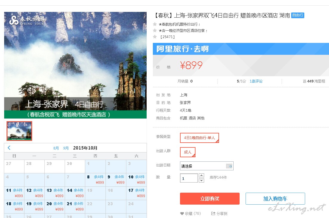The width and height of the screenshot is (329, 218).
Task: Pick October 8 on the calendar
Action: coord(95,180)
